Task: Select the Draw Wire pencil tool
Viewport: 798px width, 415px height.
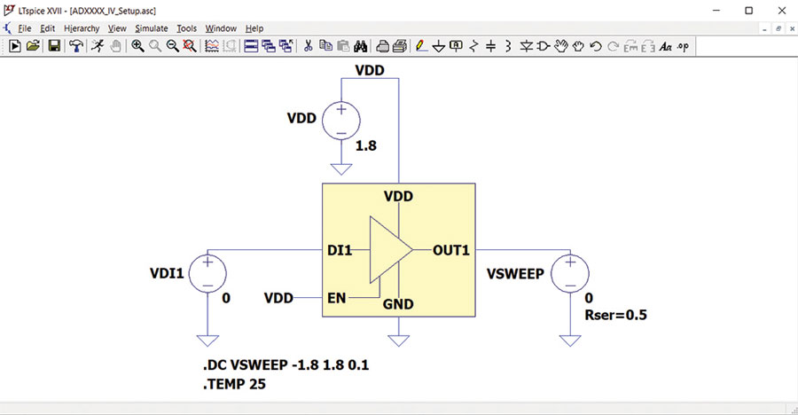Action: click(x=421, y=46)
